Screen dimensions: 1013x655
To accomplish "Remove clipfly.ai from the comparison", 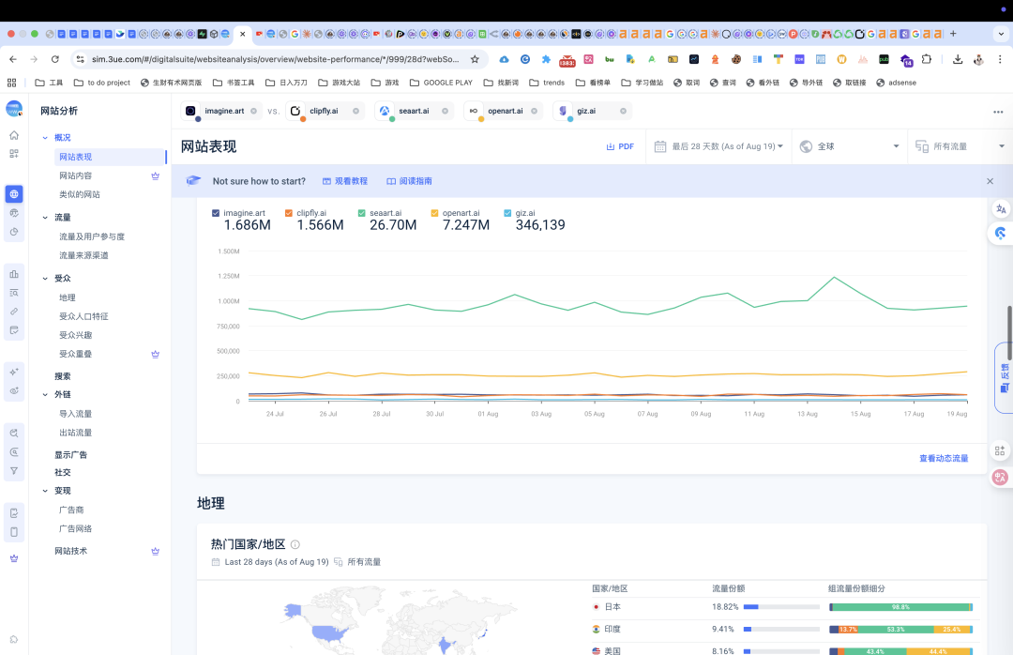I will (356, 112).
